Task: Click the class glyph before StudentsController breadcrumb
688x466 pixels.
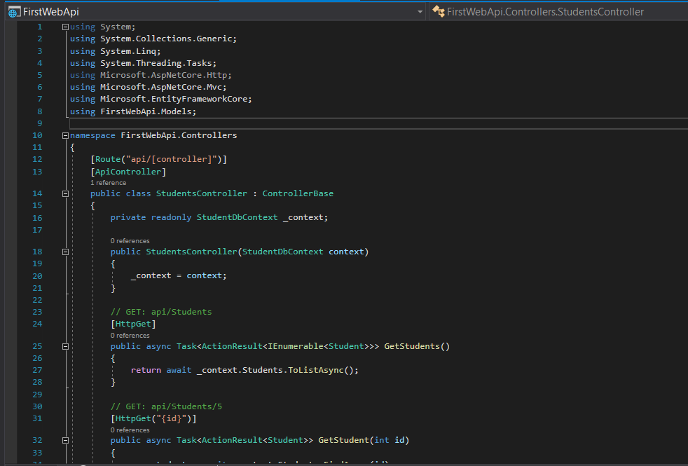Action: point(438,11)
